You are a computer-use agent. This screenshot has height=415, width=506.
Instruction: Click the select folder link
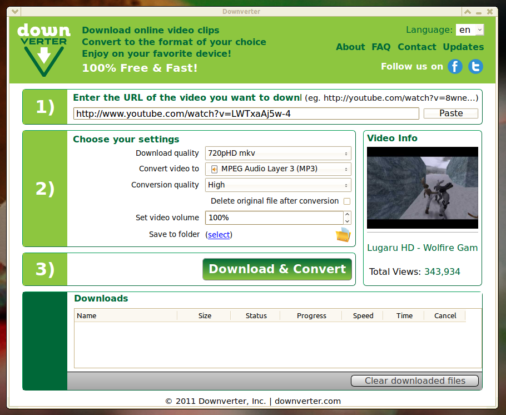[x=219, y=235]
